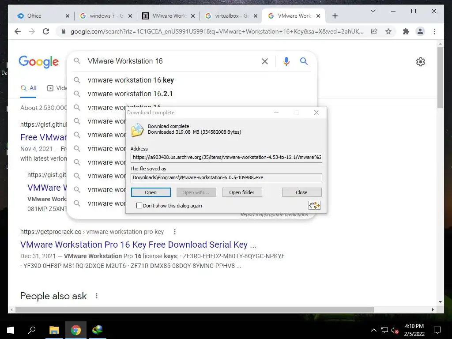Click into the Google search text box
Viewport: 452px width, 339px height.
click(x=172, y=61)
